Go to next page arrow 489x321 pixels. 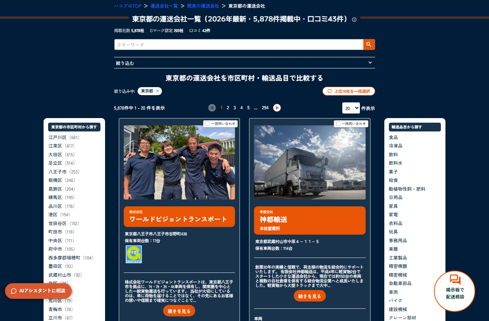(x=277, y=108)
